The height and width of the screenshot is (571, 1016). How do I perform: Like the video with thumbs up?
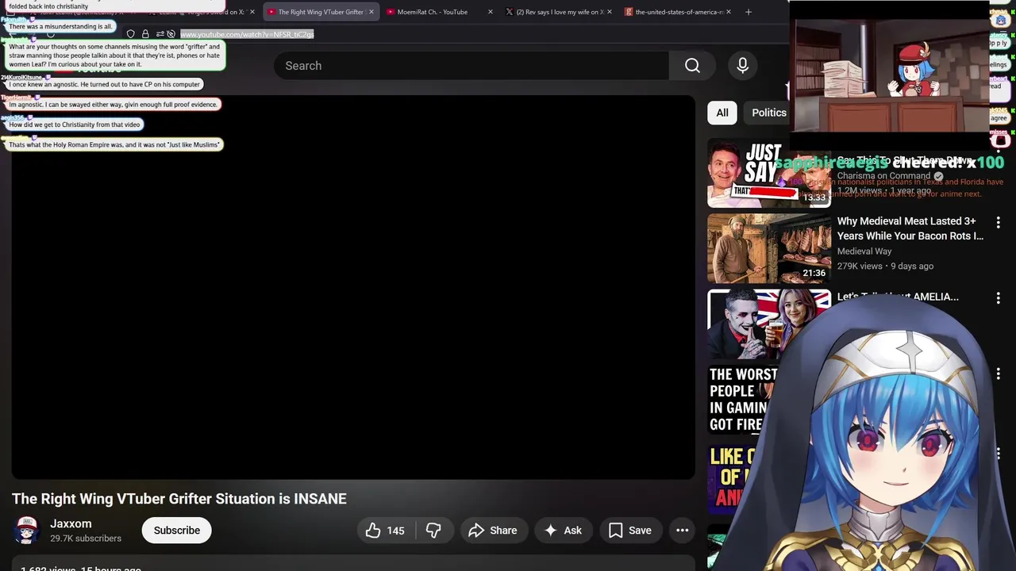click(385, 531)
